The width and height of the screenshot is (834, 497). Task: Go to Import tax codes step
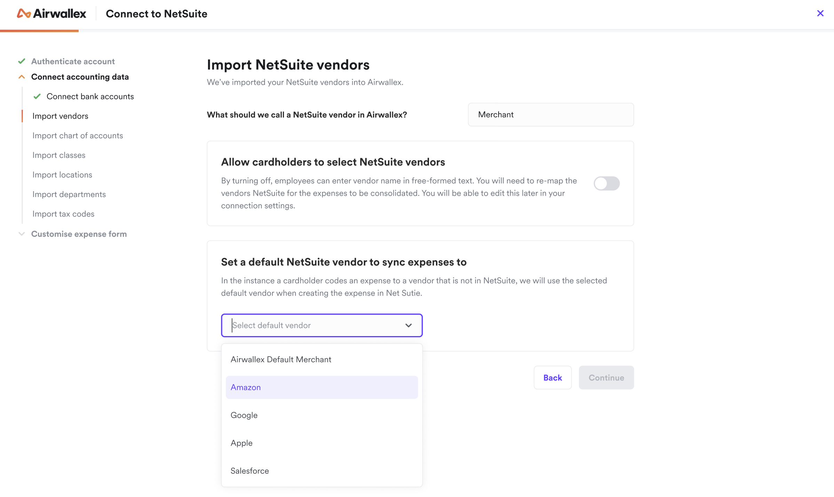[x=63, y=214]
